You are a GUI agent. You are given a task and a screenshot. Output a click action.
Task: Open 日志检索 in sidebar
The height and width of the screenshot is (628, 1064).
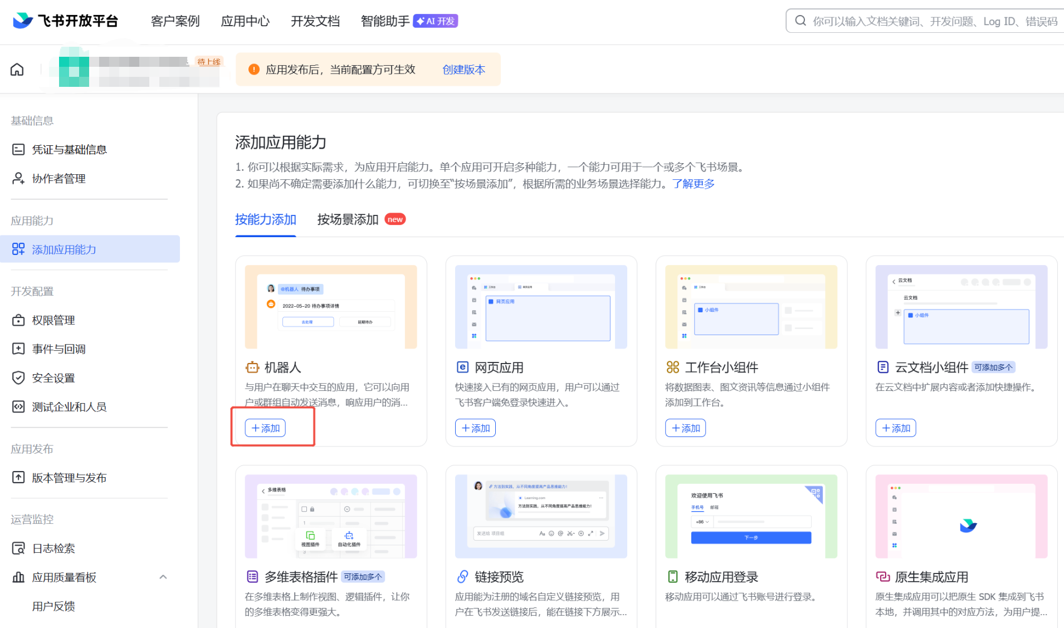[53, 548]
